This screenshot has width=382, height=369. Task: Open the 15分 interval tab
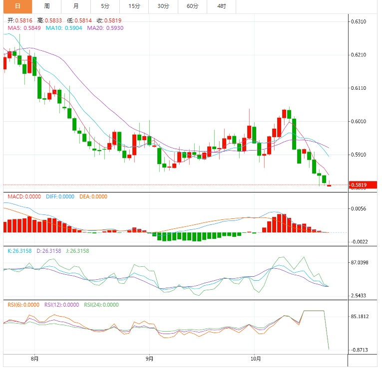pos(134,6)
